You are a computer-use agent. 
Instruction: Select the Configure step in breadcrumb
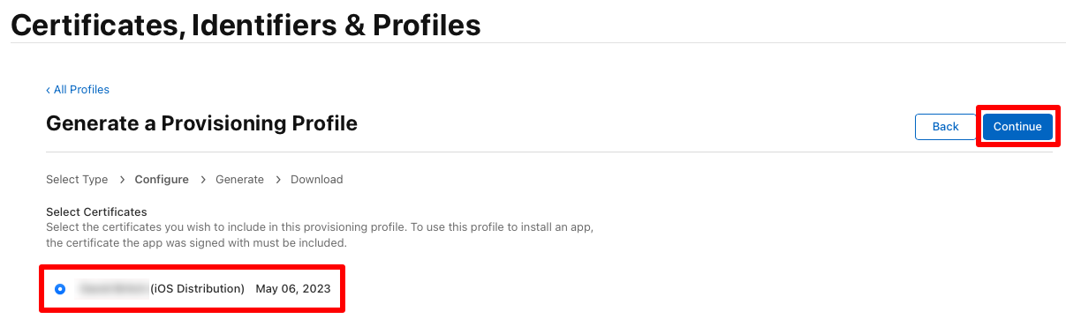[x=162, y=180]
